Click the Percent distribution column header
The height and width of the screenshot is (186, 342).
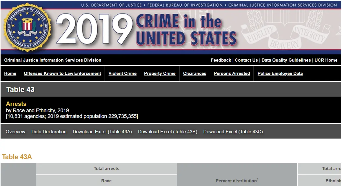click(237, 181)
